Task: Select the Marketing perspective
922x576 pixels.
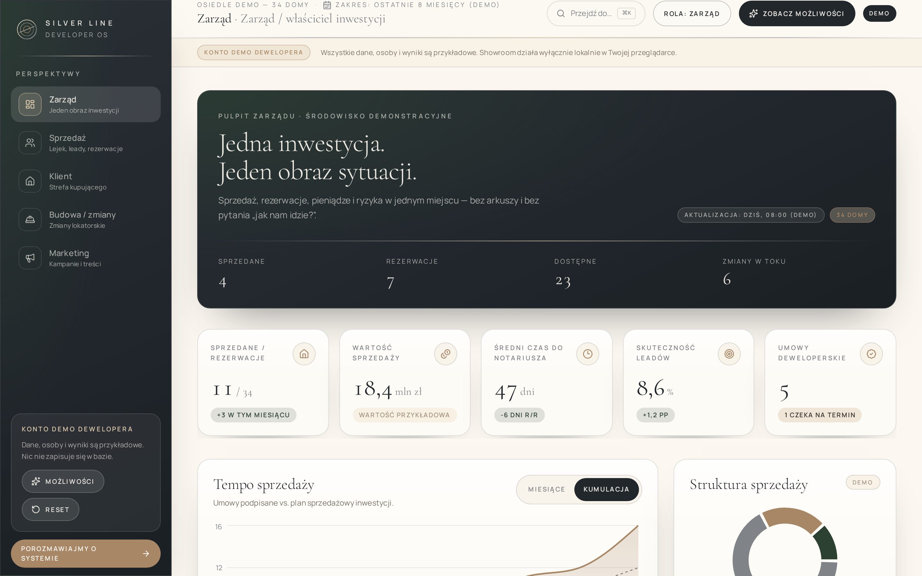Action: (86, 258)
